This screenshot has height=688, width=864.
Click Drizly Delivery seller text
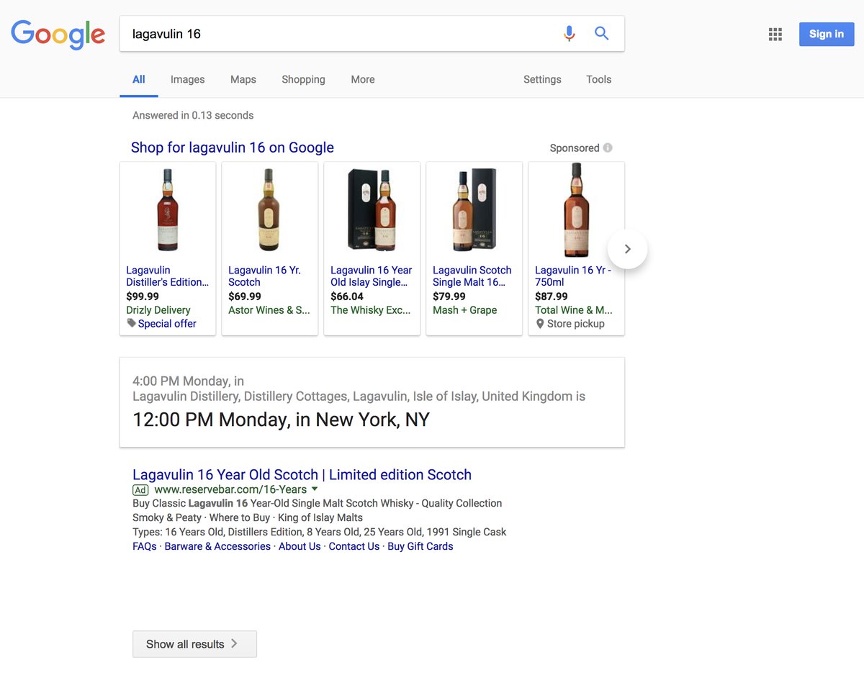[158, 310]
